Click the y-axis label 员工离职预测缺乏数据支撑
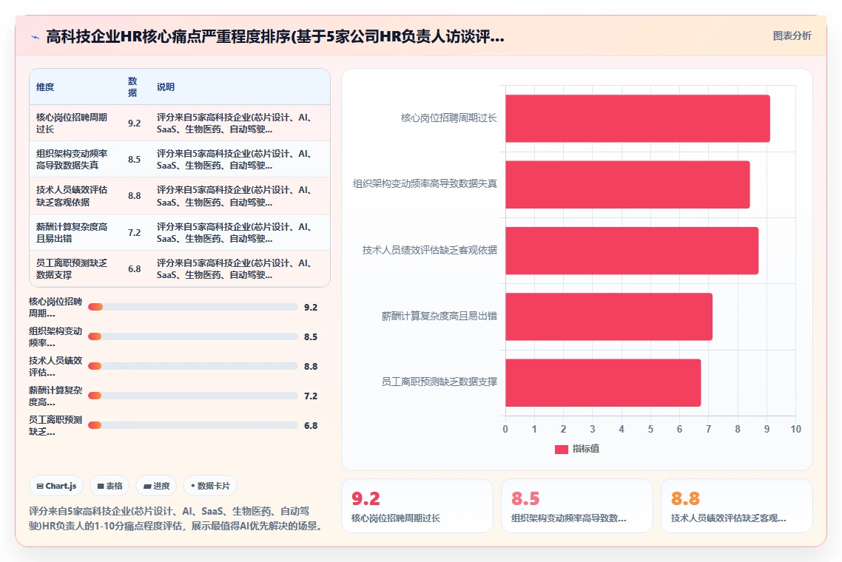 tap(439, 382)
